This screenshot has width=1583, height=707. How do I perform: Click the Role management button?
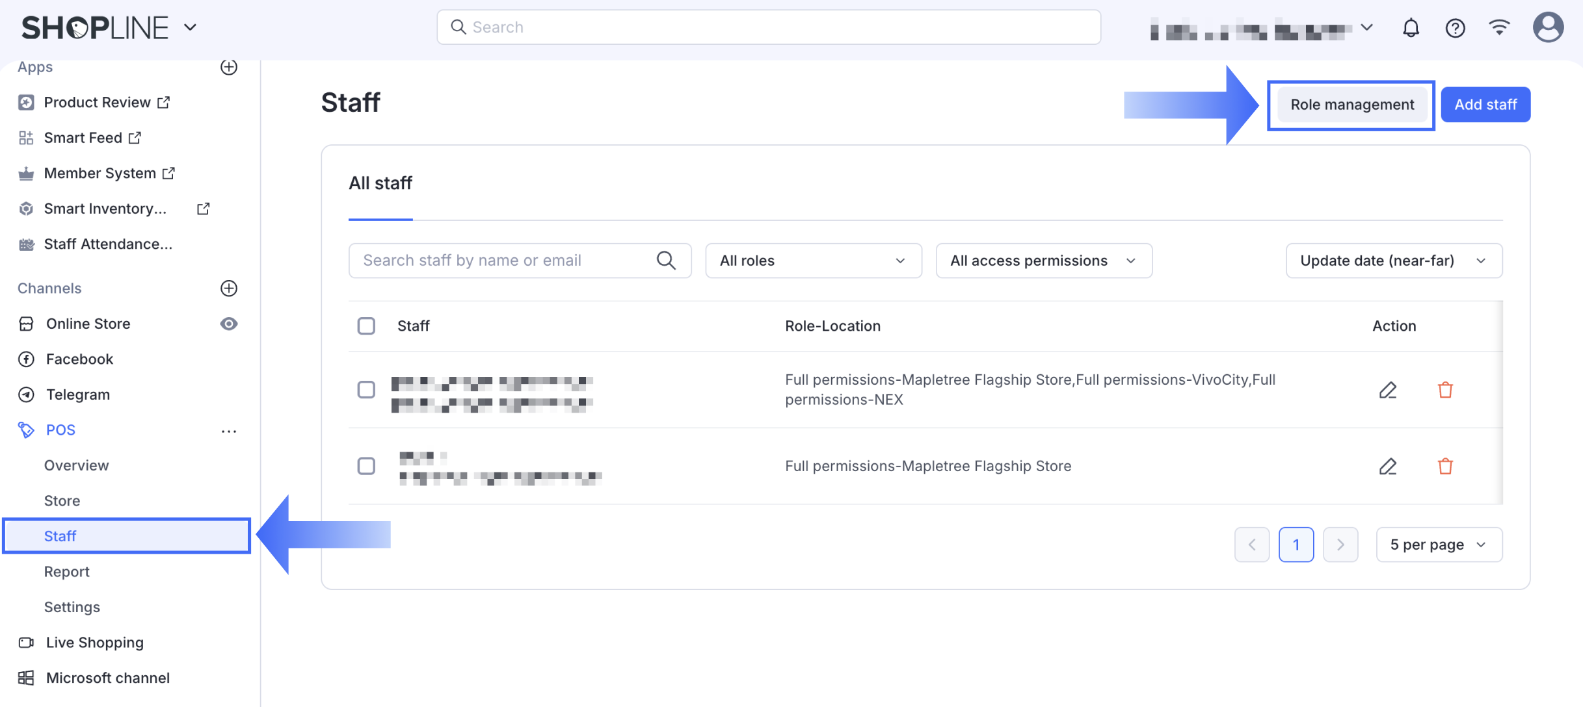1351,105
